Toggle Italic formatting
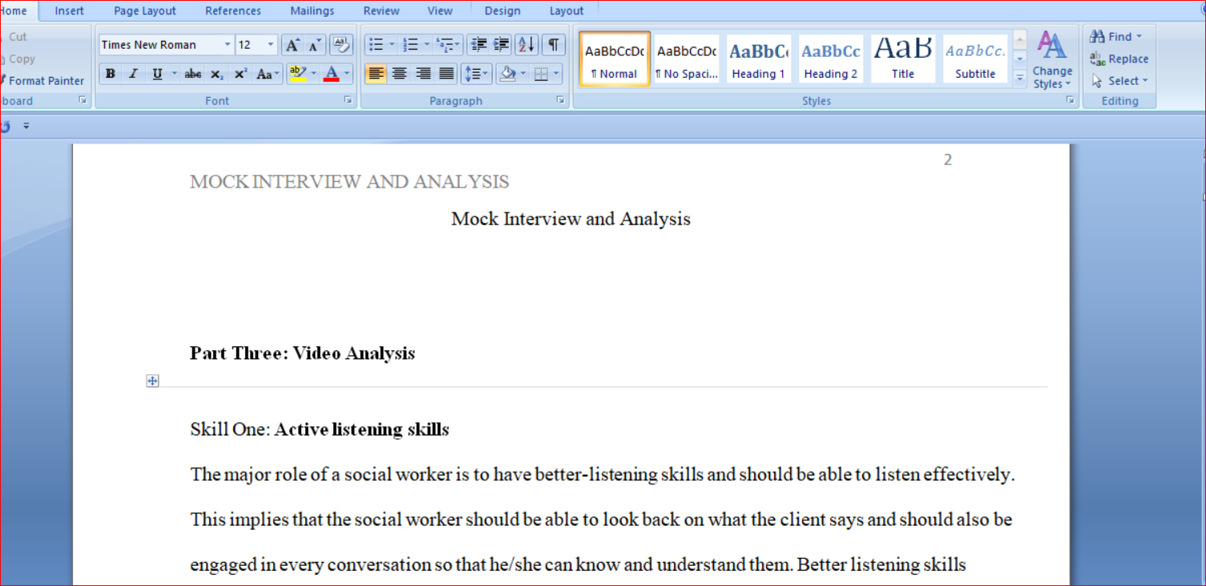Screen dimensions: 1206x586 coord(134,74)
